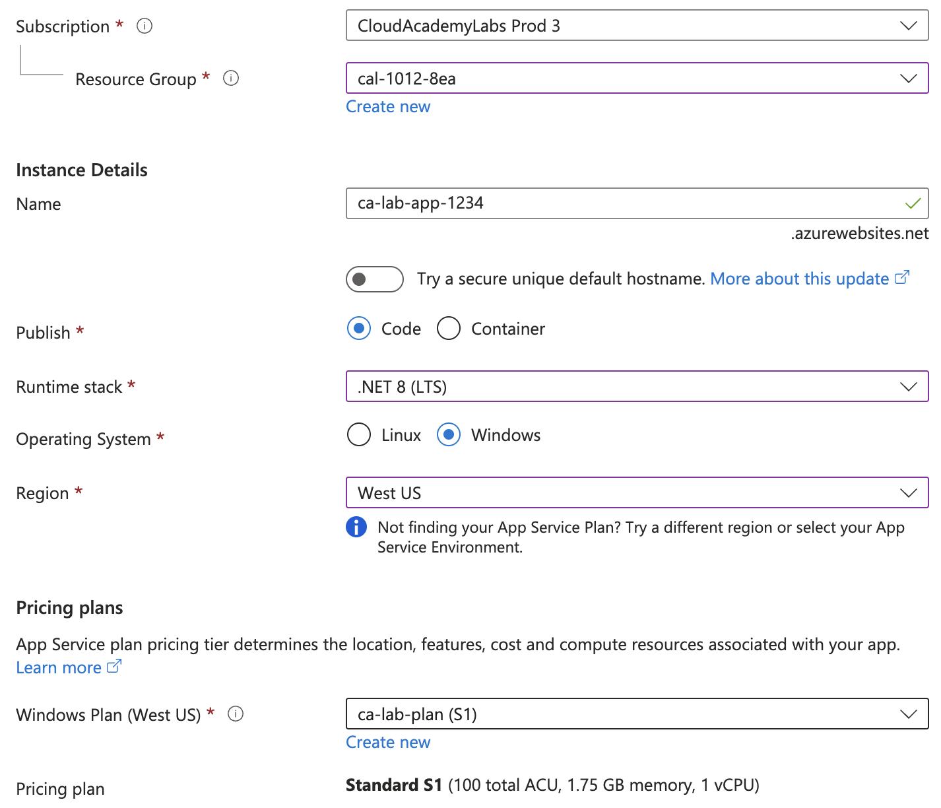Choose Windows as the operating system
941x808 pixels.
click(449, 435)
